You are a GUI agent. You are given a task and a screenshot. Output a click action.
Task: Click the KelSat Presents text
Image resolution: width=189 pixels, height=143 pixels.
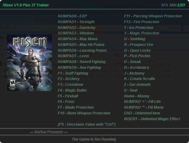point(49,132)
